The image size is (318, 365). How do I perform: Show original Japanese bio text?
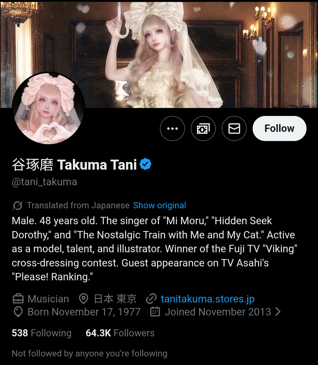pos(160,205)
